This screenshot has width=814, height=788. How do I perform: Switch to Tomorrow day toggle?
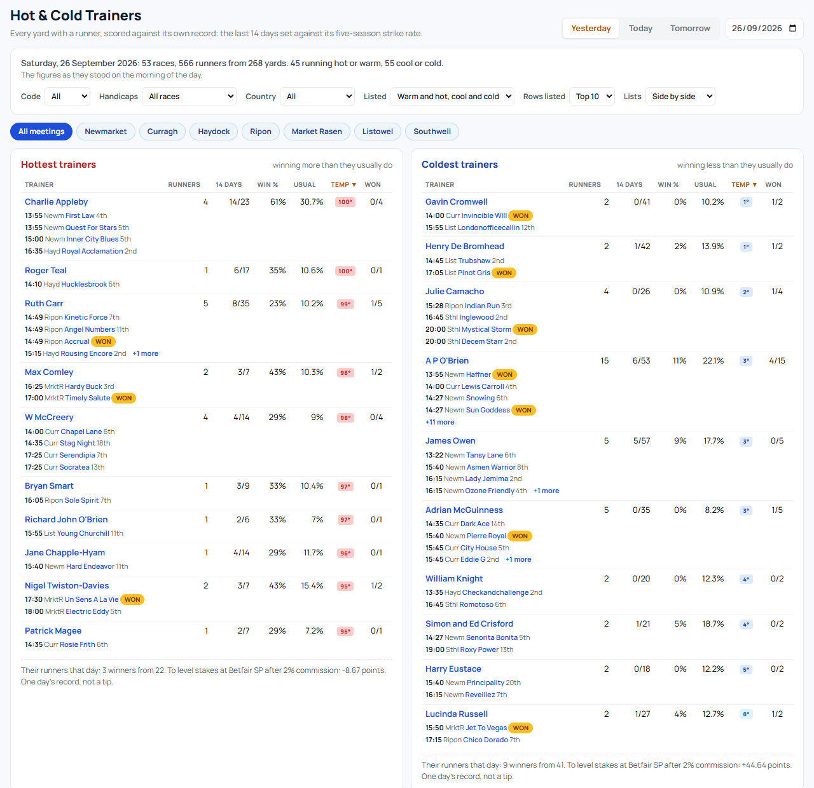(x=690, y=29)
